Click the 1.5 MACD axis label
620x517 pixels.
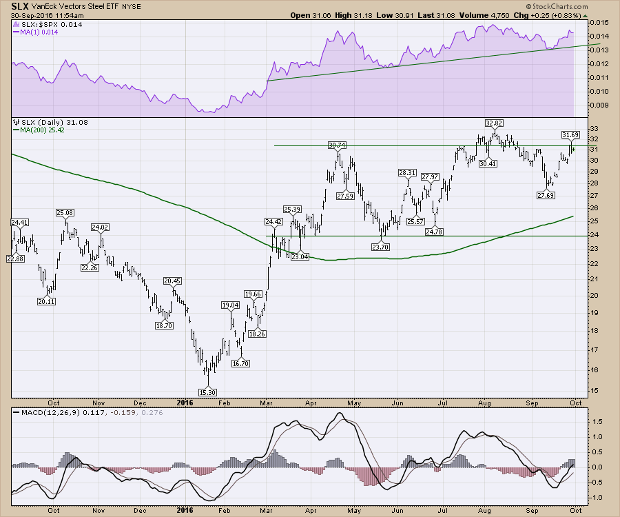coord(598,422)
